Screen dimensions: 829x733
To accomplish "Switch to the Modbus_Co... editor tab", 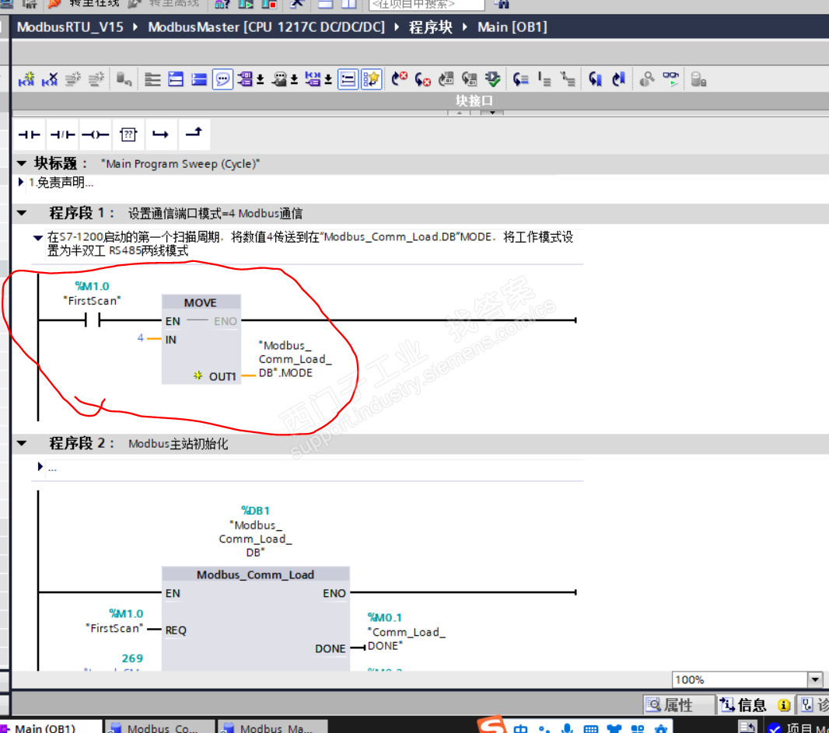I will tap(159, 728).
